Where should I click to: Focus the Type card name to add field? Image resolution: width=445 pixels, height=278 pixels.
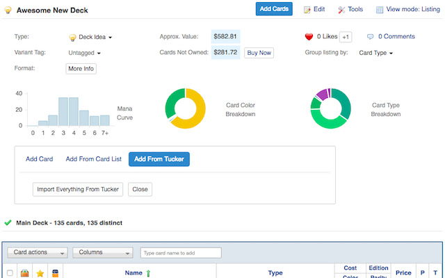coord(181,253)
